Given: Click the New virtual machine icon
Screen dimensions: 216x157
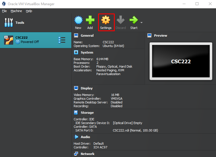Looking at the screenshot, I should tap(78, 21).
